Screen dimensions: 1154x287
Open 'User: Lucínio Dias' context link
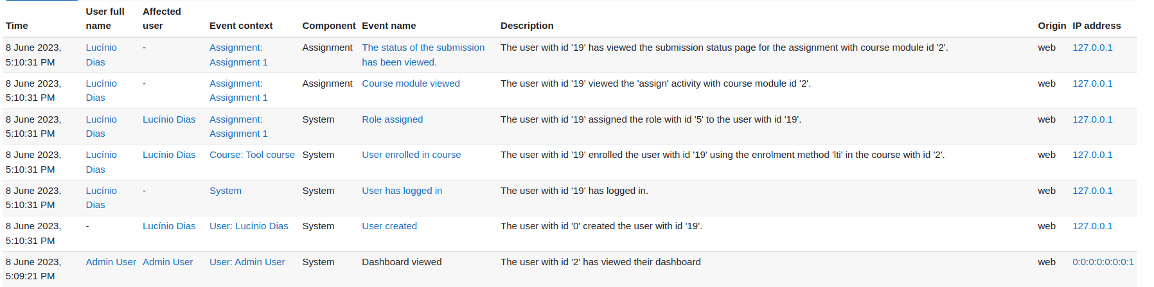[249, 226]
